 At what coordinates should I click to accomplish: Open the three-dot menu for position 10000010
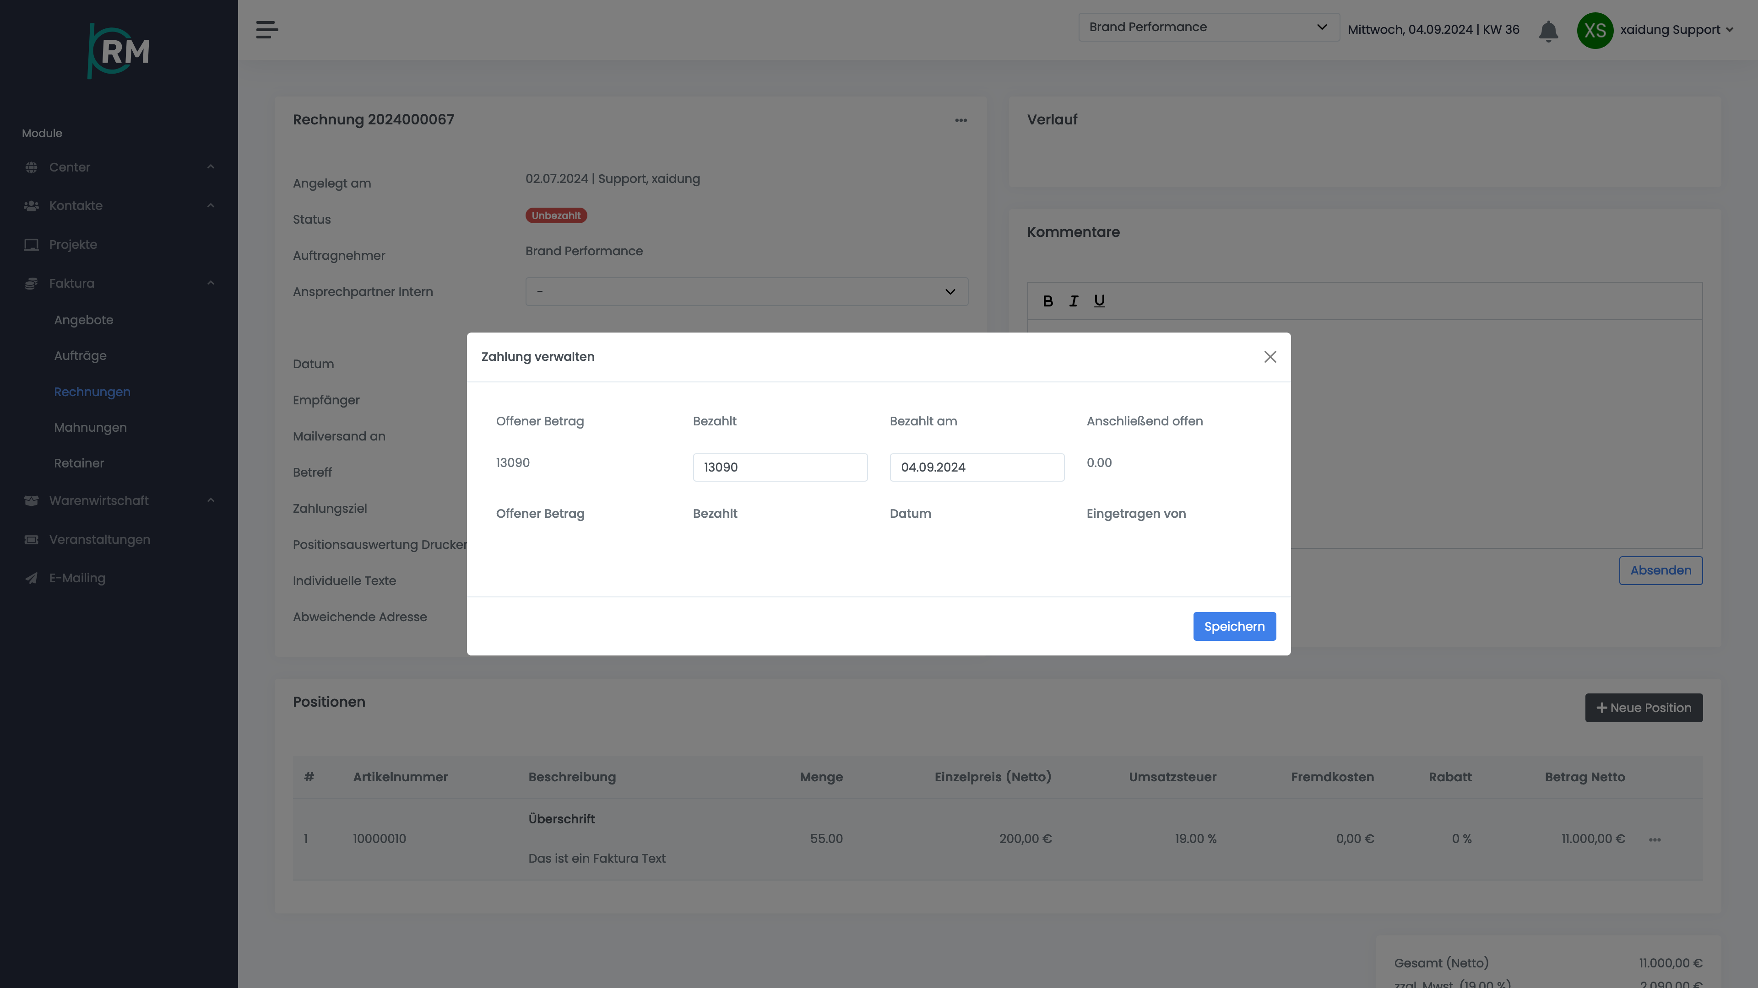[1654, 840]
